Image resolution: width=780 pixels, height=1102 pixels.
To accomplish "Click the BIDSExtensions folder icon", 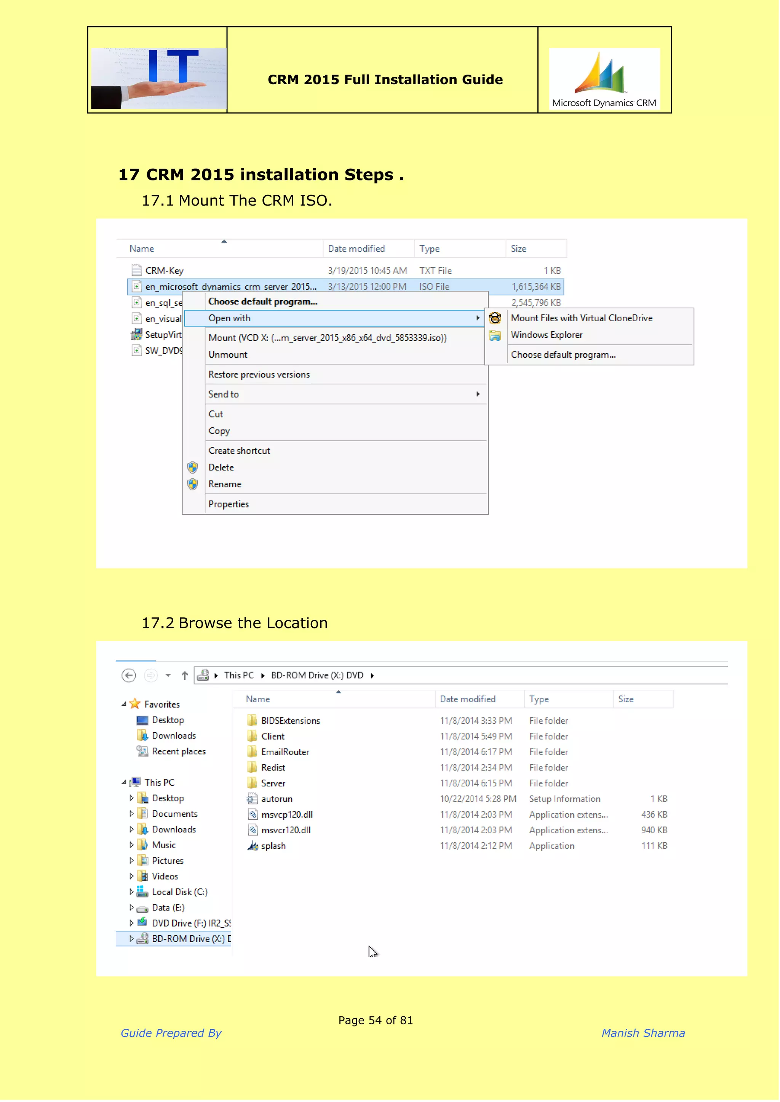I will coord(253,721).
